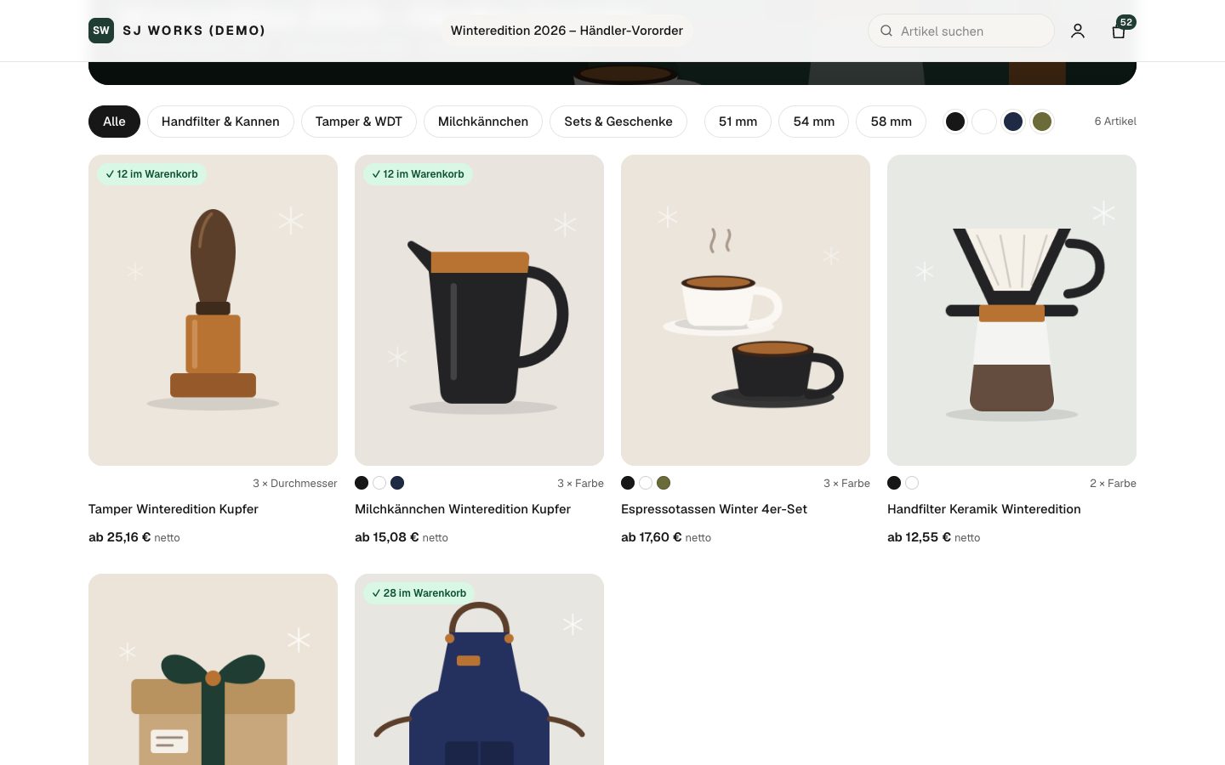Filter by Handfilter & Kannen
Screen dimensions: 1225x765
[220, 122]
